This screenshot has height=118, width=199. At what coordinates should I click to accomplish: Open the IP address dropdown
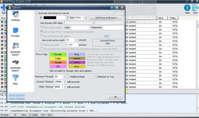coord(66,18)
